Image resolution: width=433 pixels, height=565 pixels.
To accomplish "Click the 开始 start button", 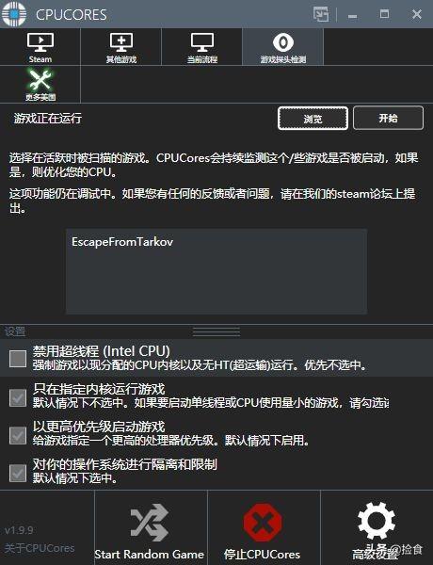I will 388,118.
